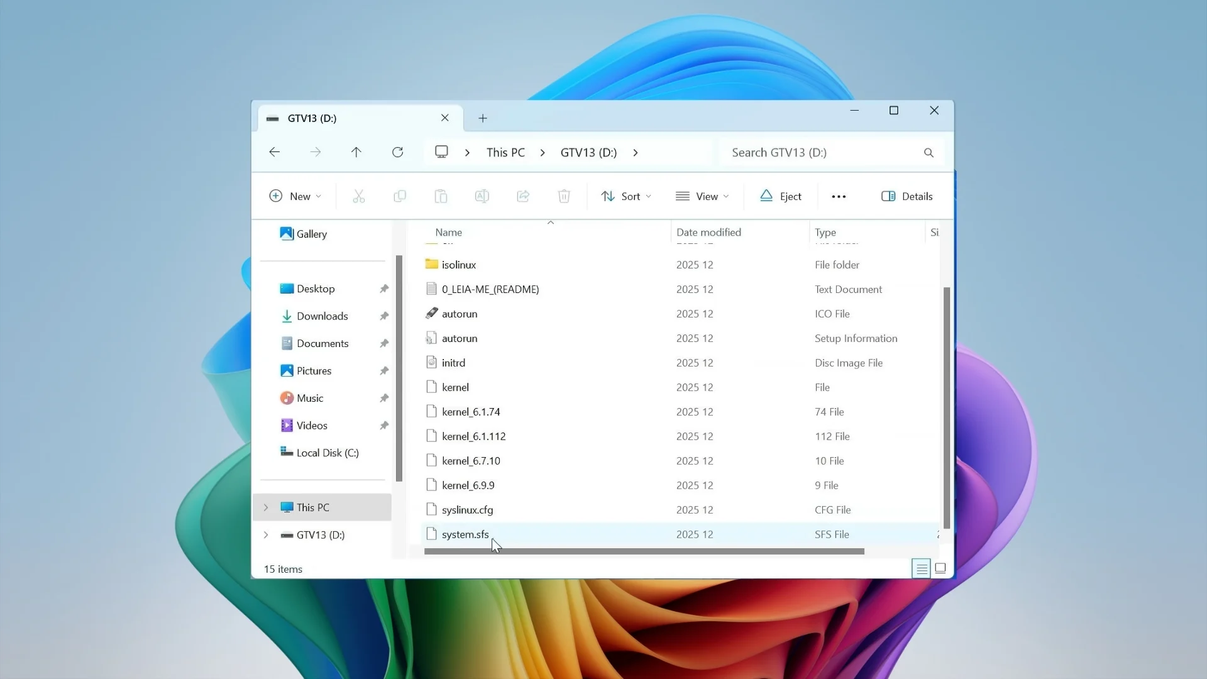The image size is (1207, 679).
Task: Click the horizontal scrollbar in file list
Action: coord(644,551)
